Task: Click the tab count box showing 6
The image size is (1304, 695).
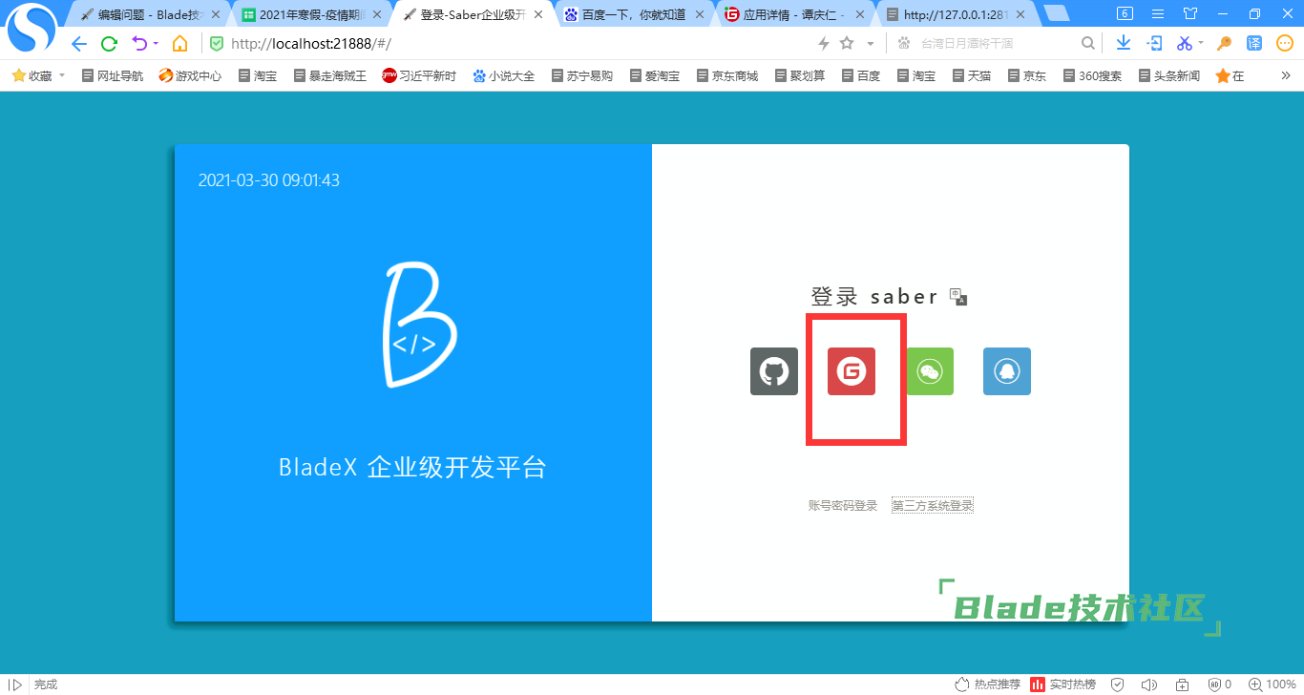Action: click(x=1124, y=13)
